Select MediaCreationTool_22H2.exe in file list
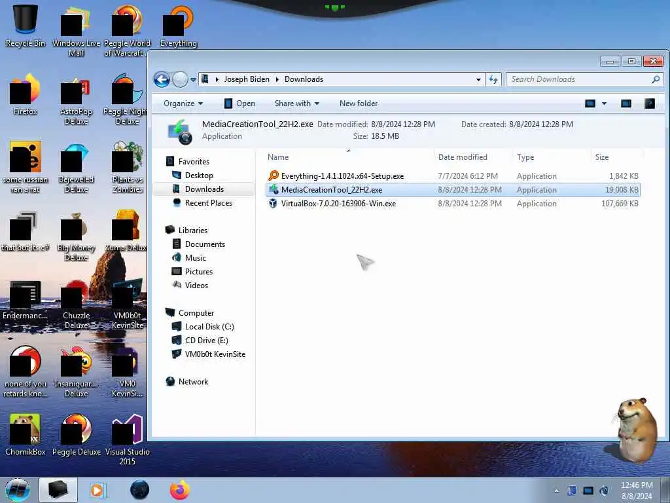The height and width of the screenshot is (503, 670). coord(453,190)
